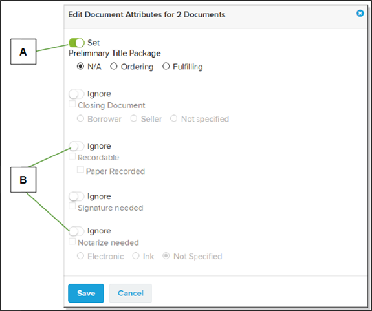
Task: Select the N/A radio button
Action: 80,66
